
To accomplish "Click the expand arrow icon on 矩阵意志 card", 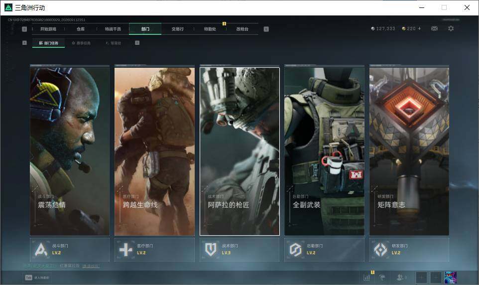I will (x=374, y=188).
